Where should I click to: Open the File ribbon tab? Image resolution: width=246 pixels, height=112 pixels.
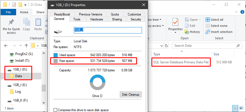coord(8,12)
